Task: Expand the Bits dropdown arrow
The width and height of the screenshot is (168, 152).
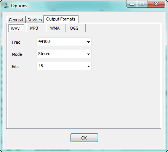Action: pyautogui.click(x=88, y=66)
